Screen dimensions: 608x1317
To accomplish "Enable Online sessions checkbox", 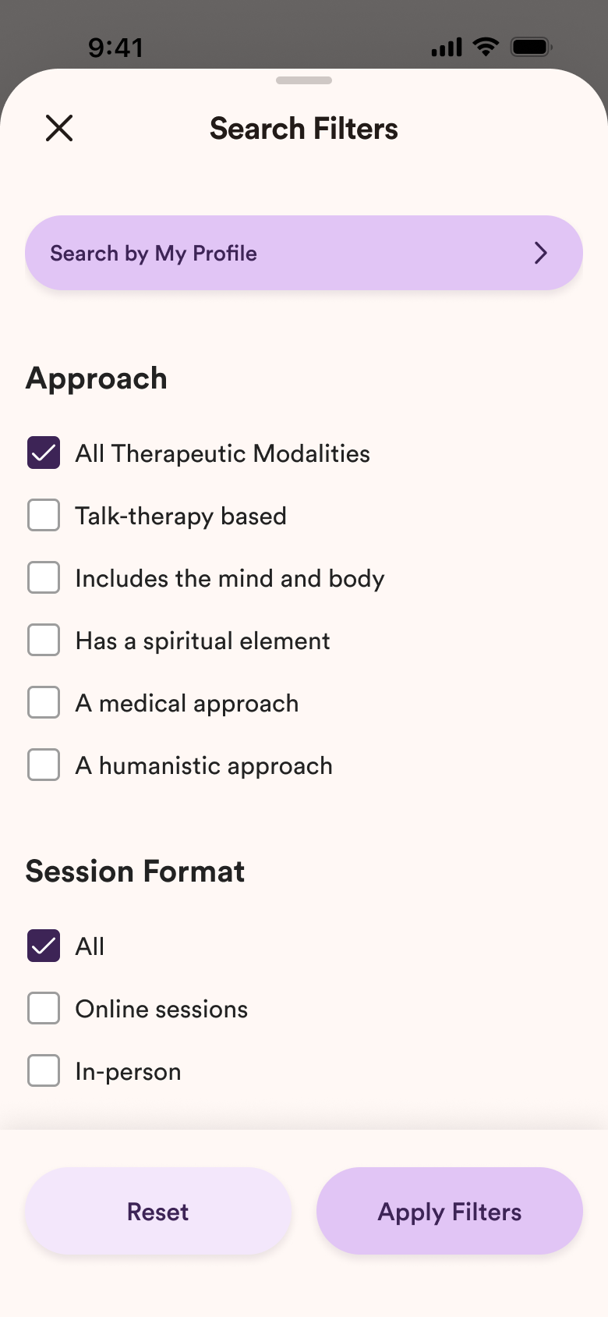I will point(44,1008).
